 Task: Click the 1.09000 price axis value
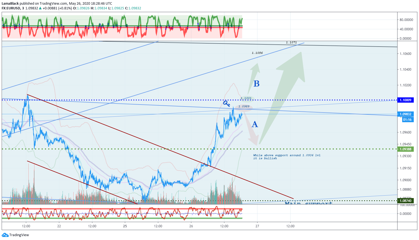click(405, 180)
